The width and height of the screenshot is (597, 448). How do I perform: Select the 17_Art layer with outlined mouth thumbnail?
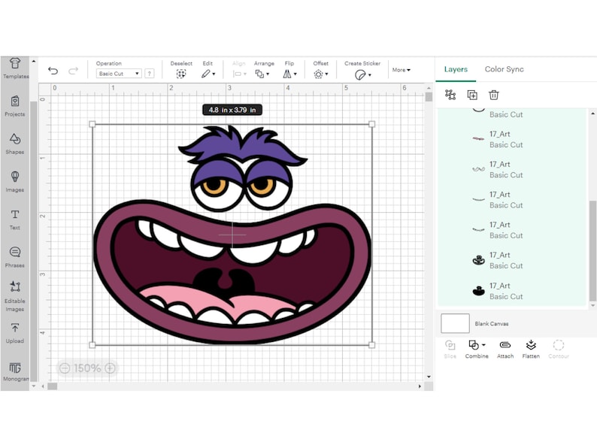click(x=512, y=260)
